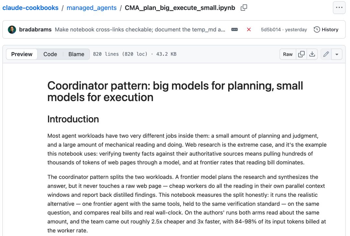Switch to the Preview tab
The width and height of the screenshot is (350, 236).
point(22,54)
